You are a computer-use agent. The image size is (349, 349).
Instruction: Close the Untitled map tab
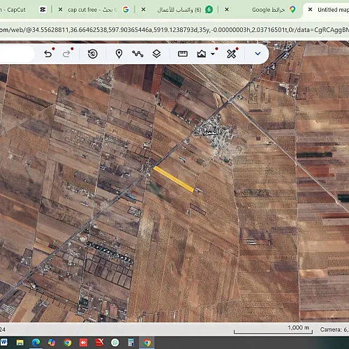(310, 10)
